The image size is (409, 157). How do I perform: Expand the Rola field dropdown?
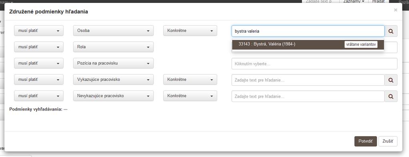[113, 47]
